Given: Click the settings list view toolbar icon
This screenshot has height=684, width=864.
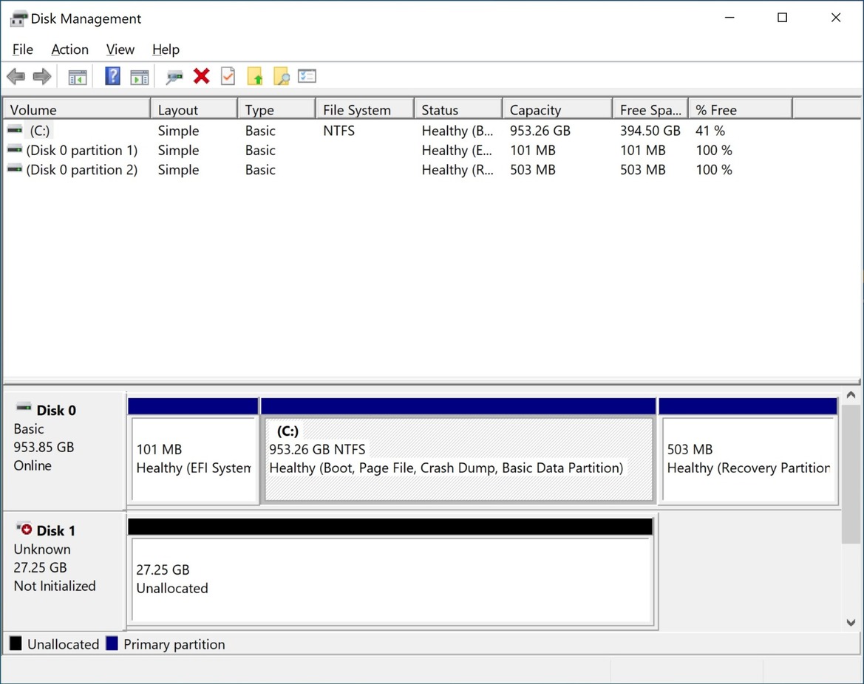Looking at the screenshot, I should click(307, 76).
